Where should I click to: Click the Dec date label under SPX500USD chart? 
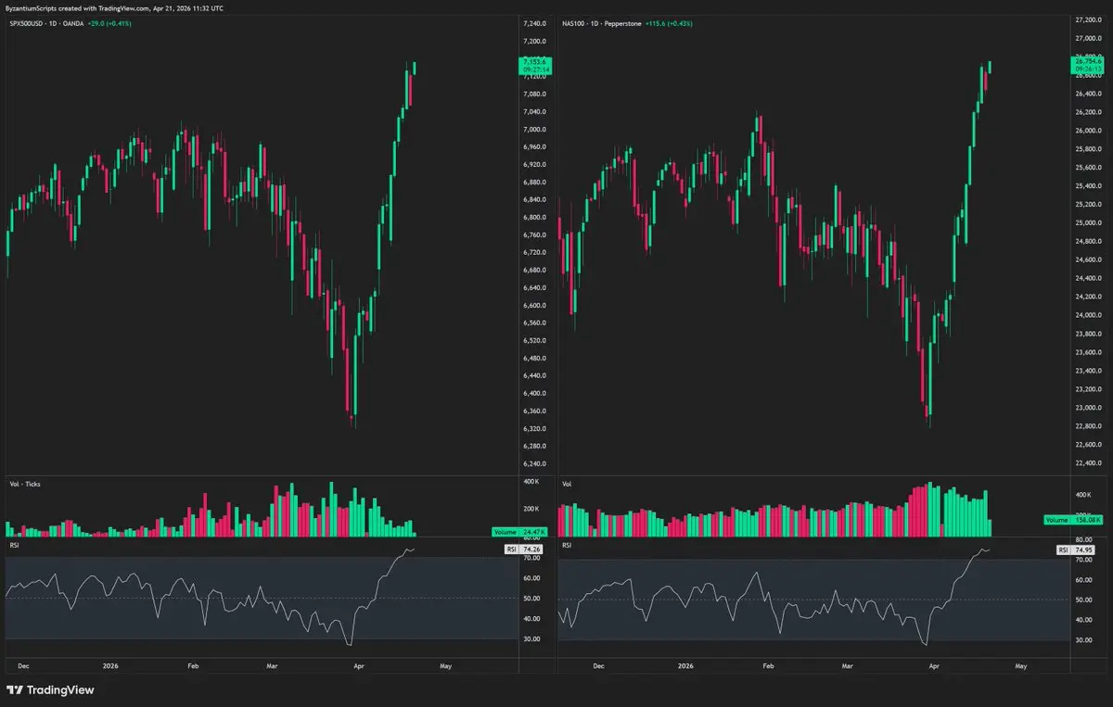[x=24, y=665]
